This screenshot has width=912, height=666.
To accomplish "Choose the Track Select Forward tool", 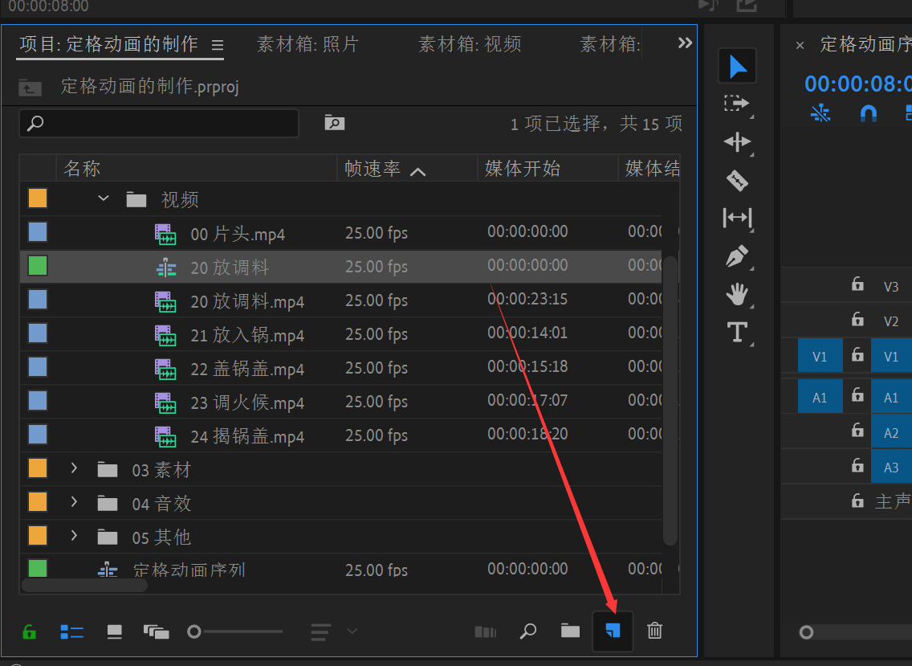I will pyautogui.click(x=738, y=104).
